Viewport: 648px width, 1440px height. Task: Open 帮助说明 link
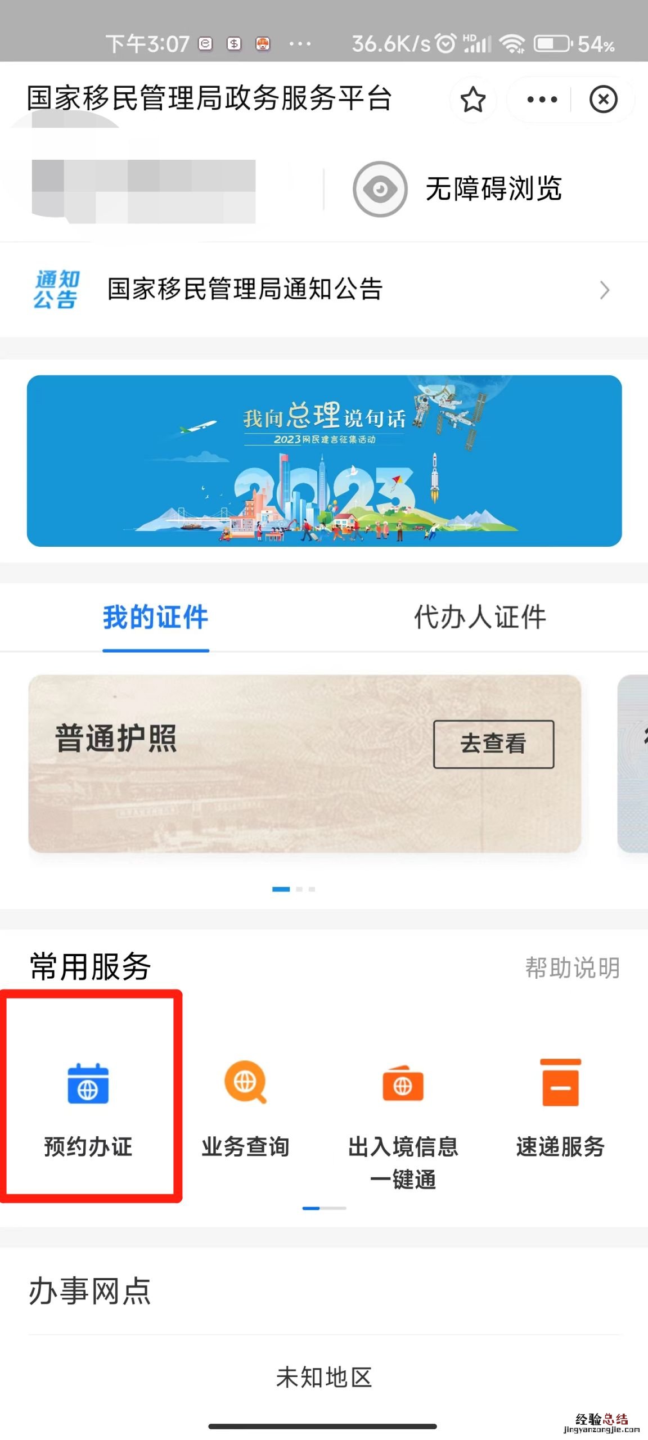click(572, 967)
